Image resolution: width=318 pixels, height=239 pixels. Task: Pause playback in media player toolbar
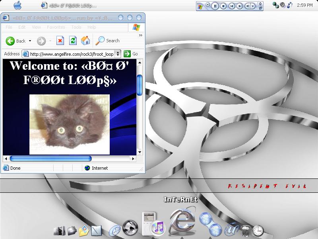(x=215, y=6)
